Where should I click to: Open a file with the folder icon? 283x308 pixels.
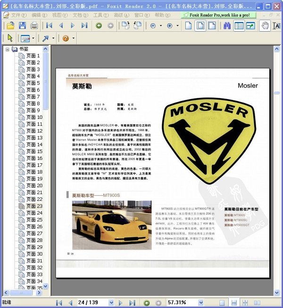coord(10,25)
